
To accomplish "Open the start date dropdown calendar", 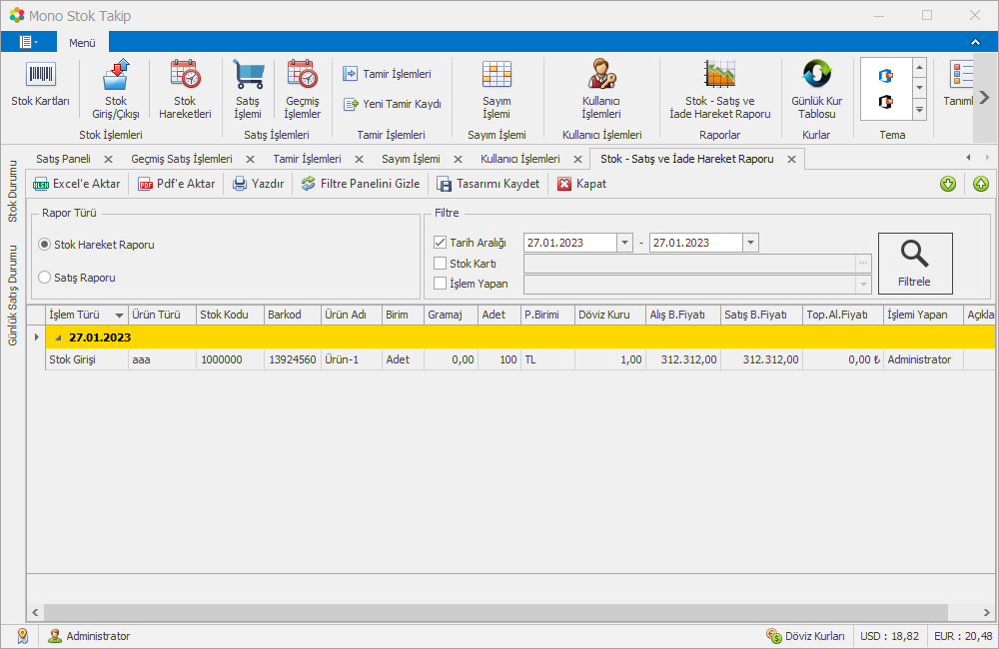I will 625,243.
